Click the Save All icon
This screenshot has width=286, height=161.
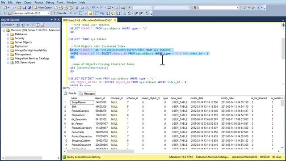pyautogui.click(x=29, y=8)
